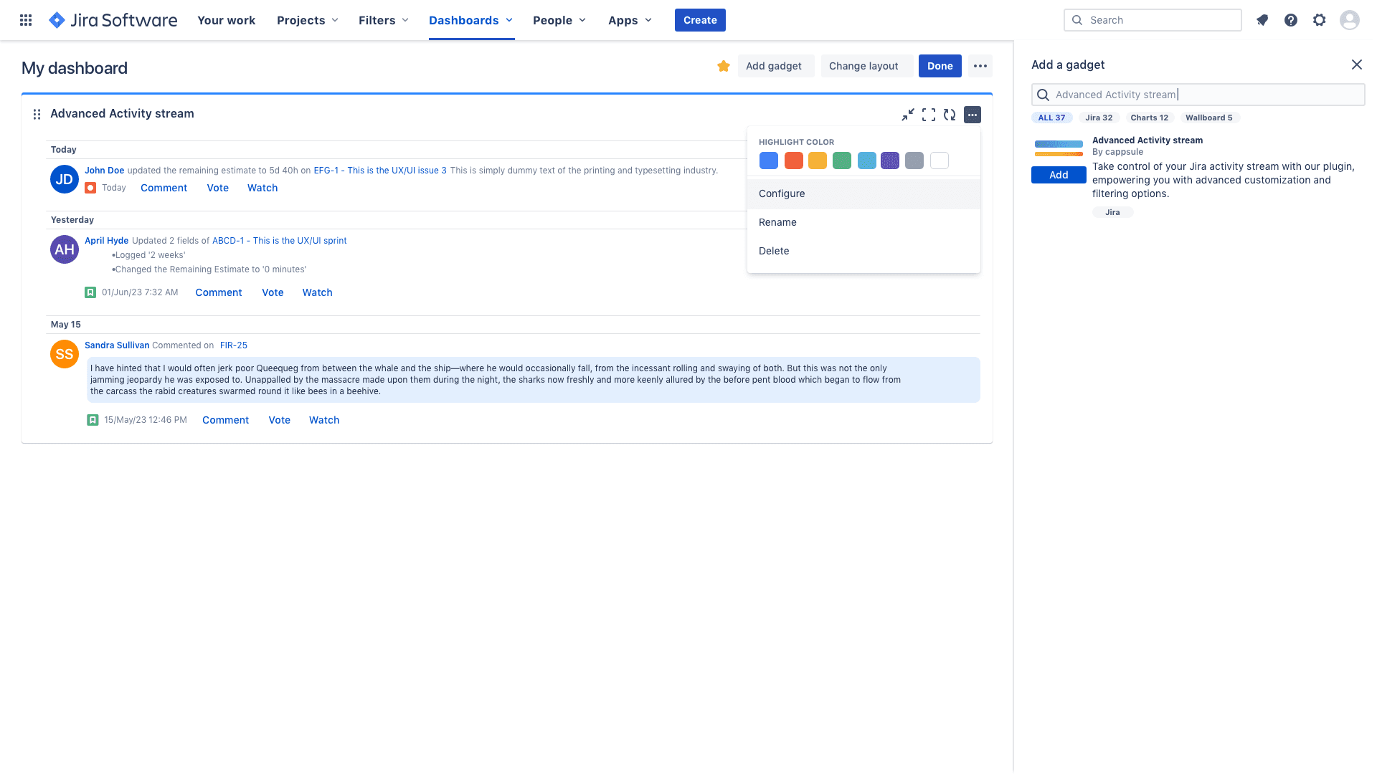Open the Filters dropdown
Viewport: 1377px width, 774px height.
[x=383, y=20]
